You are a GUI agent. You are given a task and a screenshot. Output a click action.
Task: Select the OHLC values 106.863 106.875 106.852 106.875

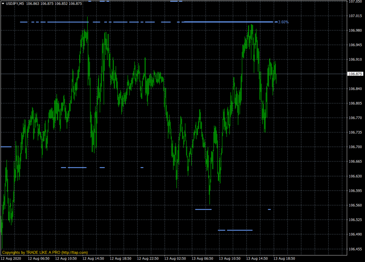tap(54, 3)
